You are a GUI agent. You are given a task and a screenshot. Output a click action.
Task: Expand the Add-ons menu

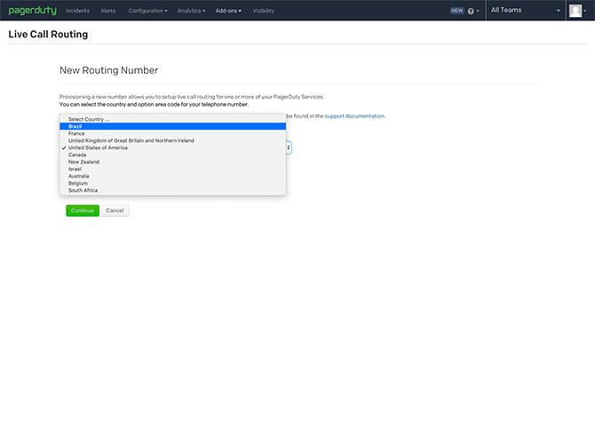coord(228,11)
